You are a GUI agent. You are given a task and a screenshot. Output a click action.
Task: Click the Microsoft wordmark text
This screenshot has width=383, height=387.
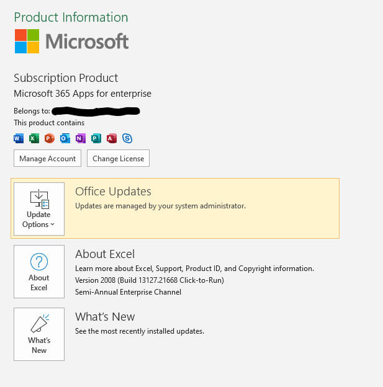(x=87, y=41)
